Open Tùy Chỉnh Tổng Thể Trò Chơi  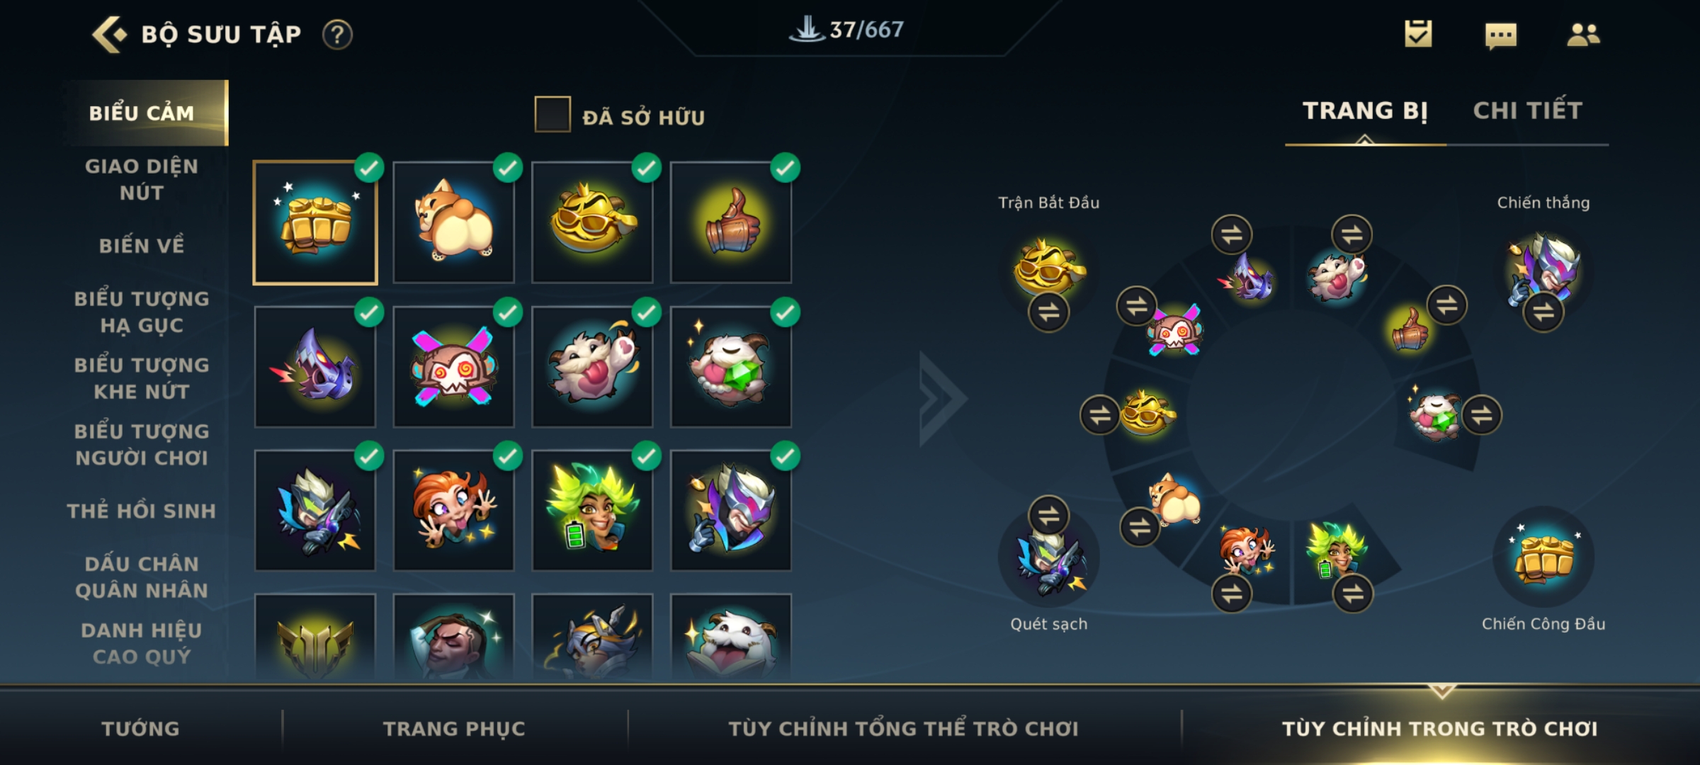[x=903, y=729]
